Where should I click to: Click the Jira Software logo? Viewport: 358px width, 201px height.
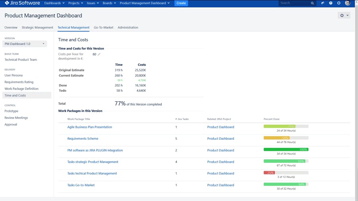(x=22, y=3)
